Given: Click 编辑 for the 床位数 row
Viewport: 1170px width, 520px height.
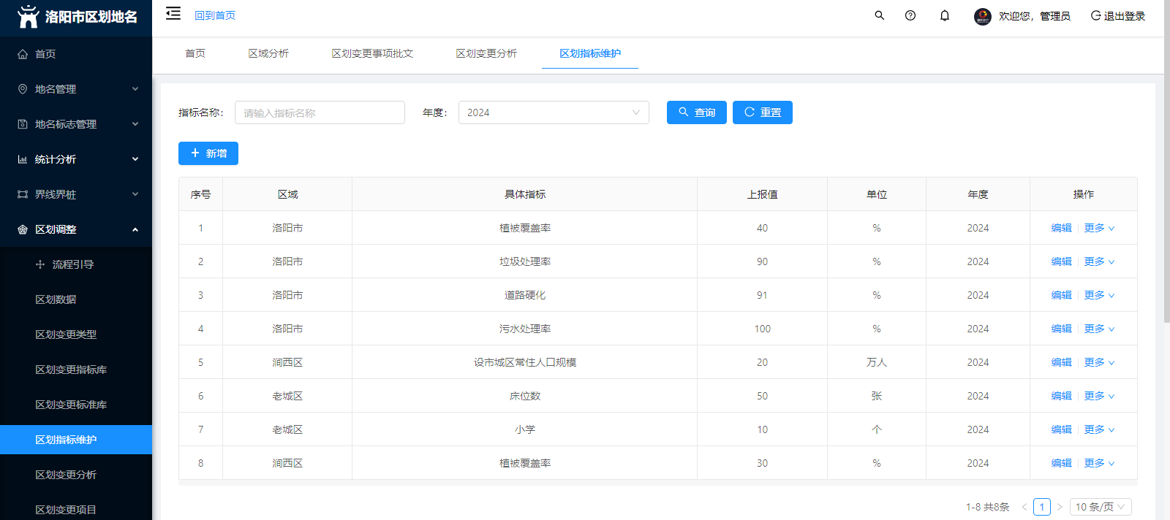Looking at the screenshot, I should click(1061, 396).
